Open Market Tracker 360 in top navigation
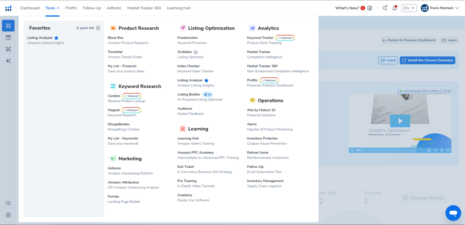The image size is (465, 225). (144, 8)
